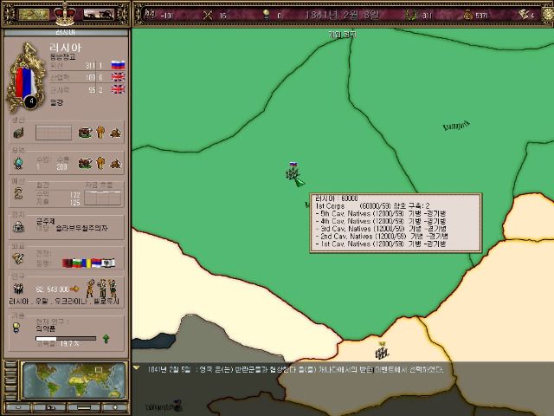
Task: Click the light bulb research points icon
Action: [x=267, y=15]
